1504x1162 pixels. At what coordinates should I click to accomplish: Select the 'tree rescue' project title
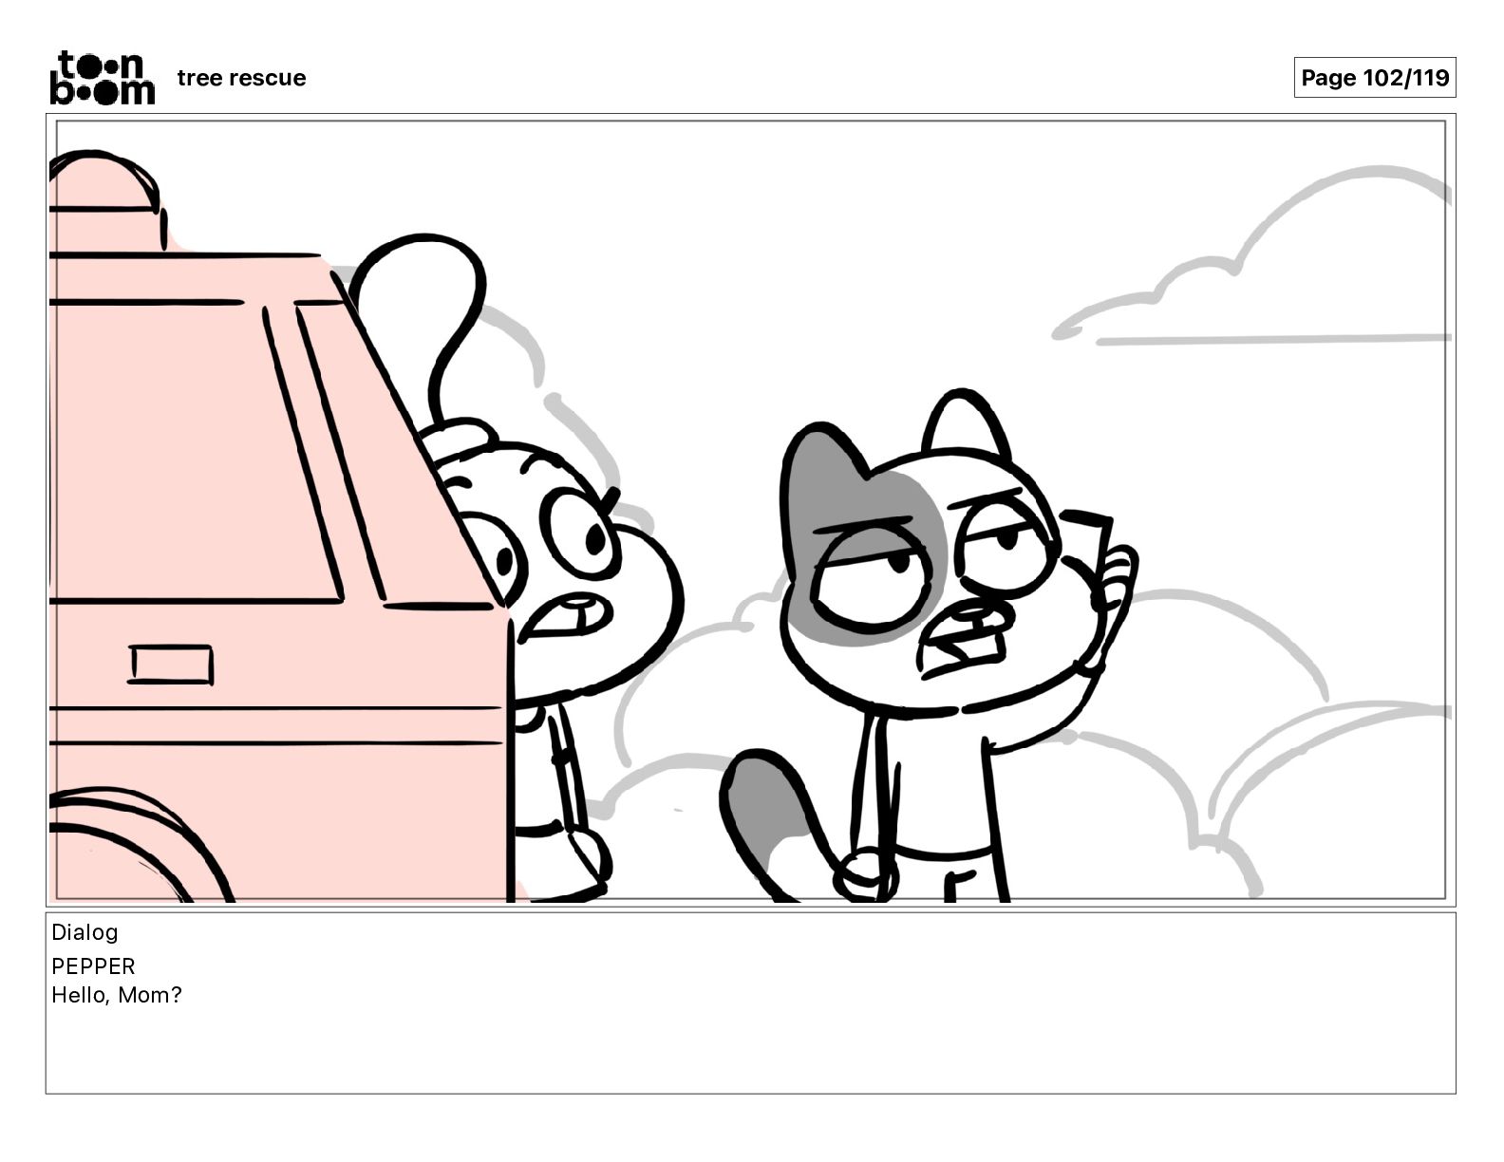tap(241, 78)
